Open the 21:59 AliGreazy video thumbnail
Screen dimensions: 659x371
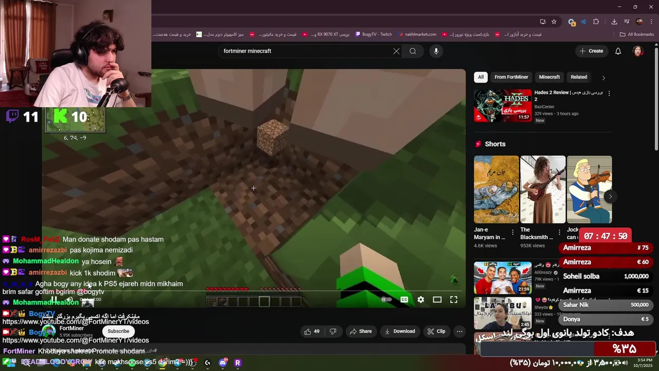click(503, 278)
